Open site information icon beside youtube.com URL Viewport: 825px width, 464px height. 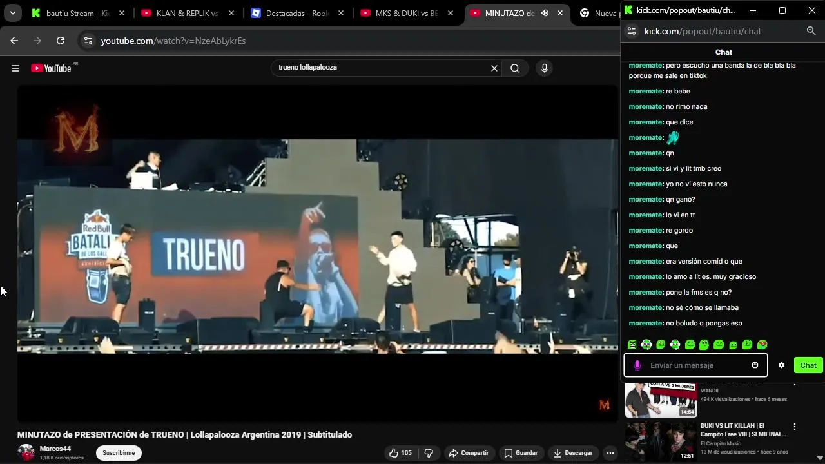click(88, 41)
